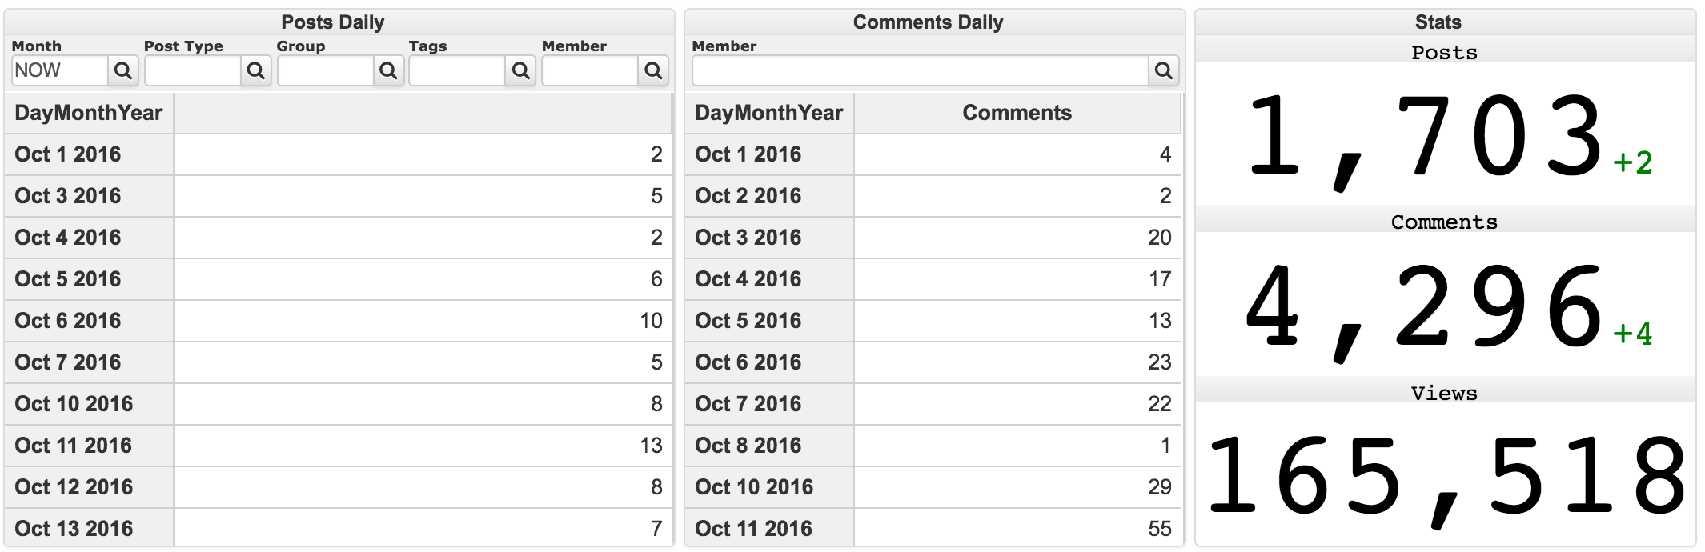Image resolution: width=1705 pixels, height=552 pixels.
Task: Focus the Post Type input field
Action: point(193,70)
